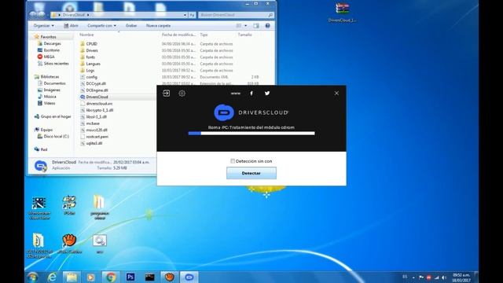
Task: Change view using the views icon
Action: point(239,26)
